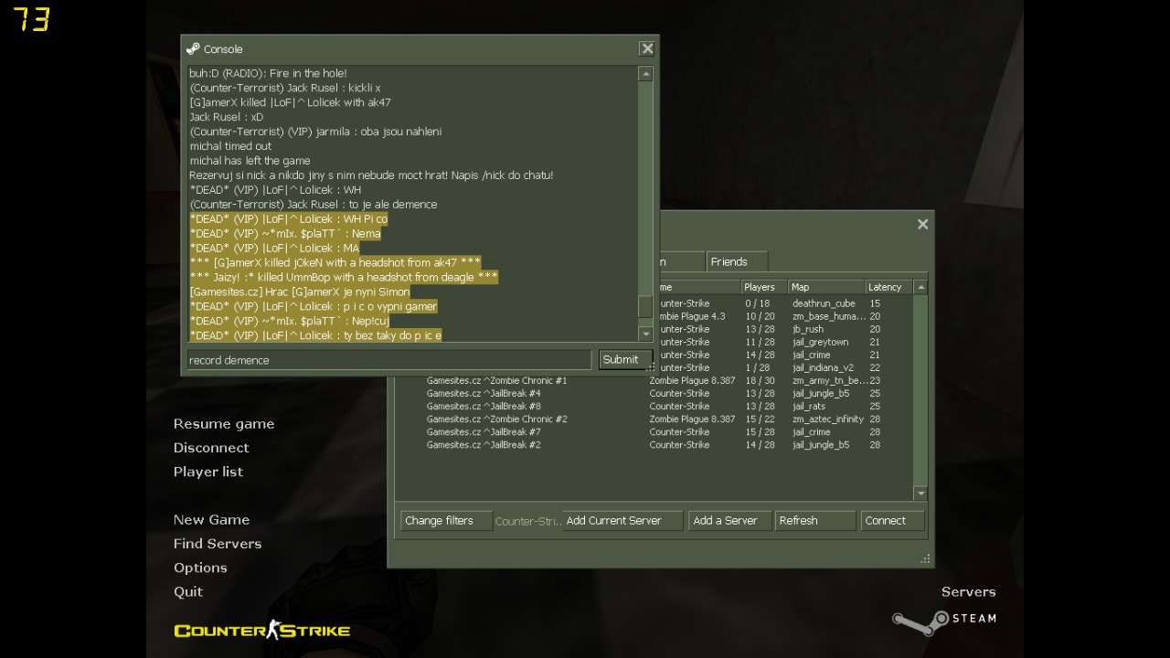Screen dimensions: 1170x658
Task: Click the Steam icon in Console title
Action: tap(193, 48)
